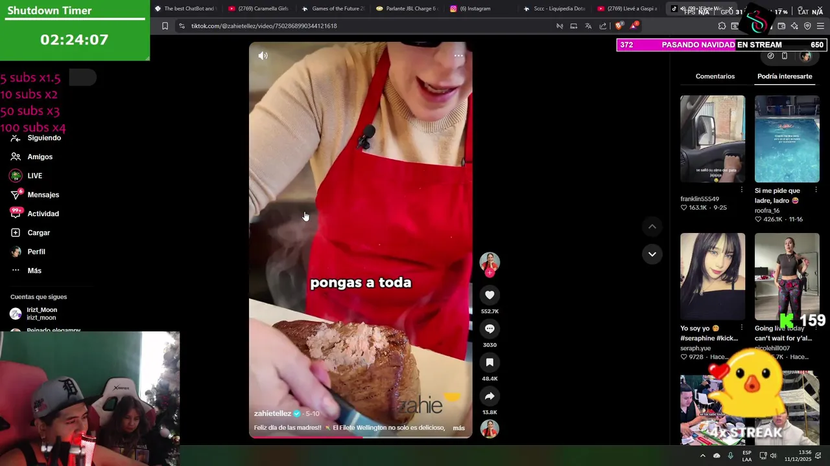Viewport: 830px width, 466px height.
Task: Open the Brave Rewards triangle icon
Action: [x=635, y=26]
